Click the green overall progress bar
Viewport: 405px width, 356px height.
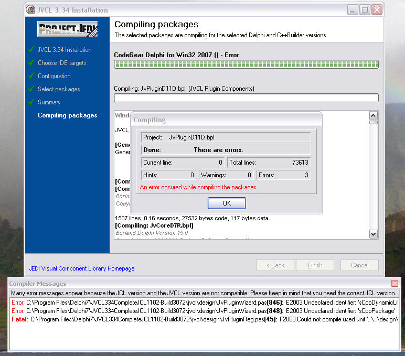[246, 64]
